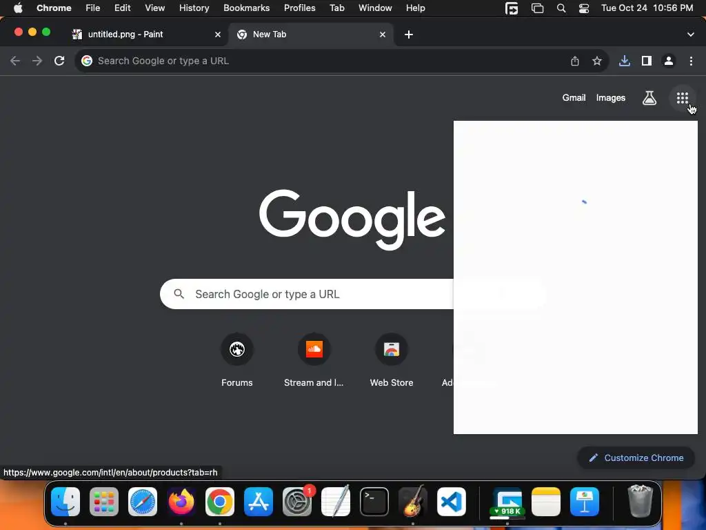
Task: Focus the Google search box
Action: point(306,294)
